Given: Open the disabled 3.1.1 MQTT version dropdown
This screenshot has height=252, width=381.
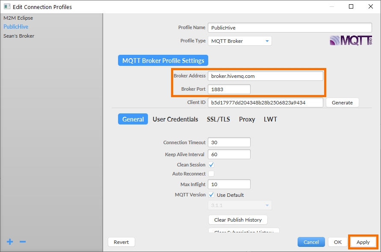Looking at the screenshot, I should 240,205.
